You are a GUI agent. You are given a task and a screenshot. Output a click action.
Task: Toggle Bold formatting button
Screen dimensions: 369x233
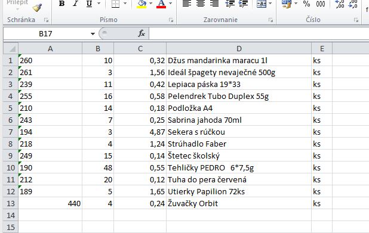pos(61,4)
